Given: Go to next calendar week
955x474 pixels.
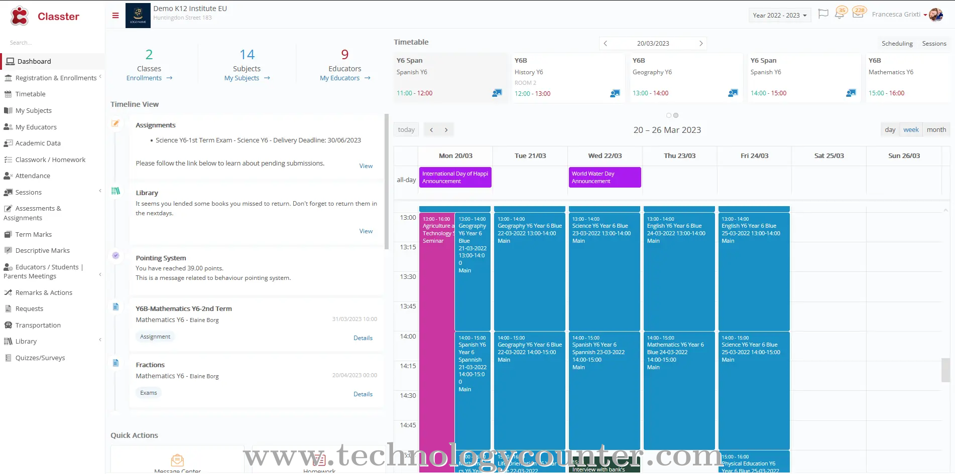Looking at the screenshot, I should point(446,130).
